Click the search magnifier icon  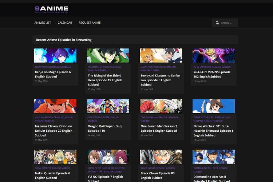point(217,23)
